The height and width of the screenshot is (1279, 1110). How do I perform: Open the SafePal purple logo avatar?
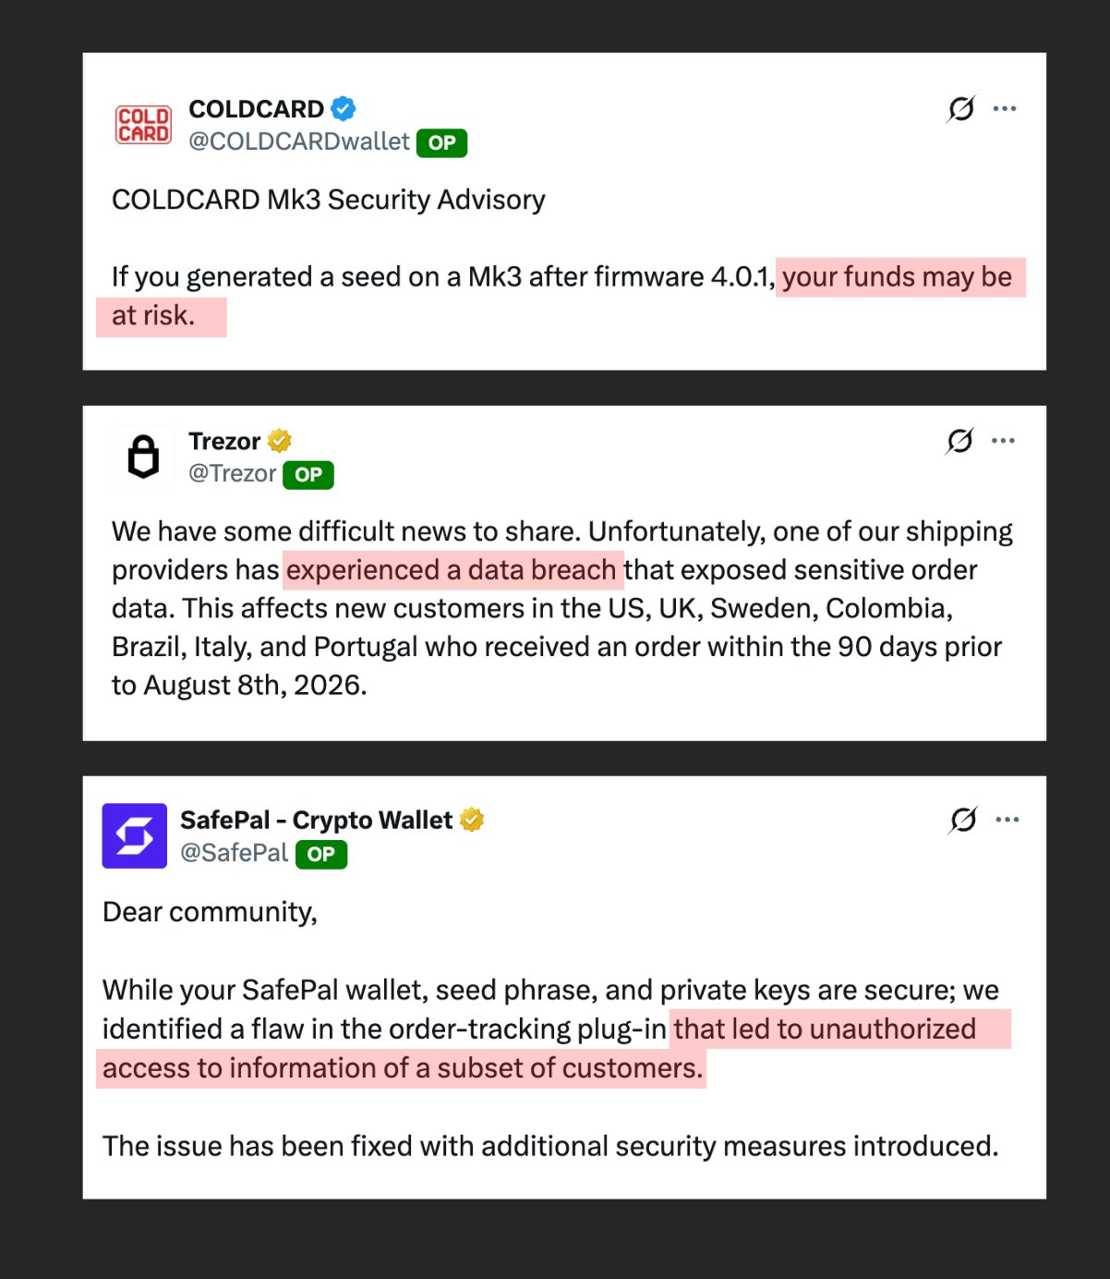tap(135, 835)
